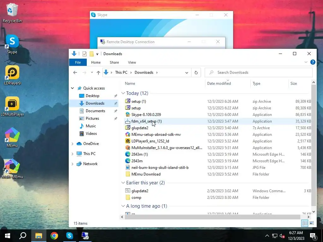Select the 2843m (1) Edge file icon
Image resolution: width=323 pixels, height=242 pixels.
(128, 154)
